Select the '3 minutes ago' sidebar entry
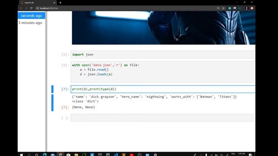 click(x=30, y=23)
